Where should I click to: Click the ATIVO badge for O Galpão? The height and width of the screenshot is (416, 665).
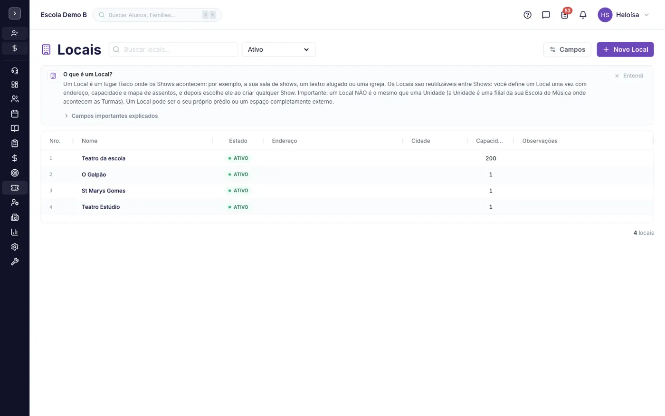click(238, 174)
